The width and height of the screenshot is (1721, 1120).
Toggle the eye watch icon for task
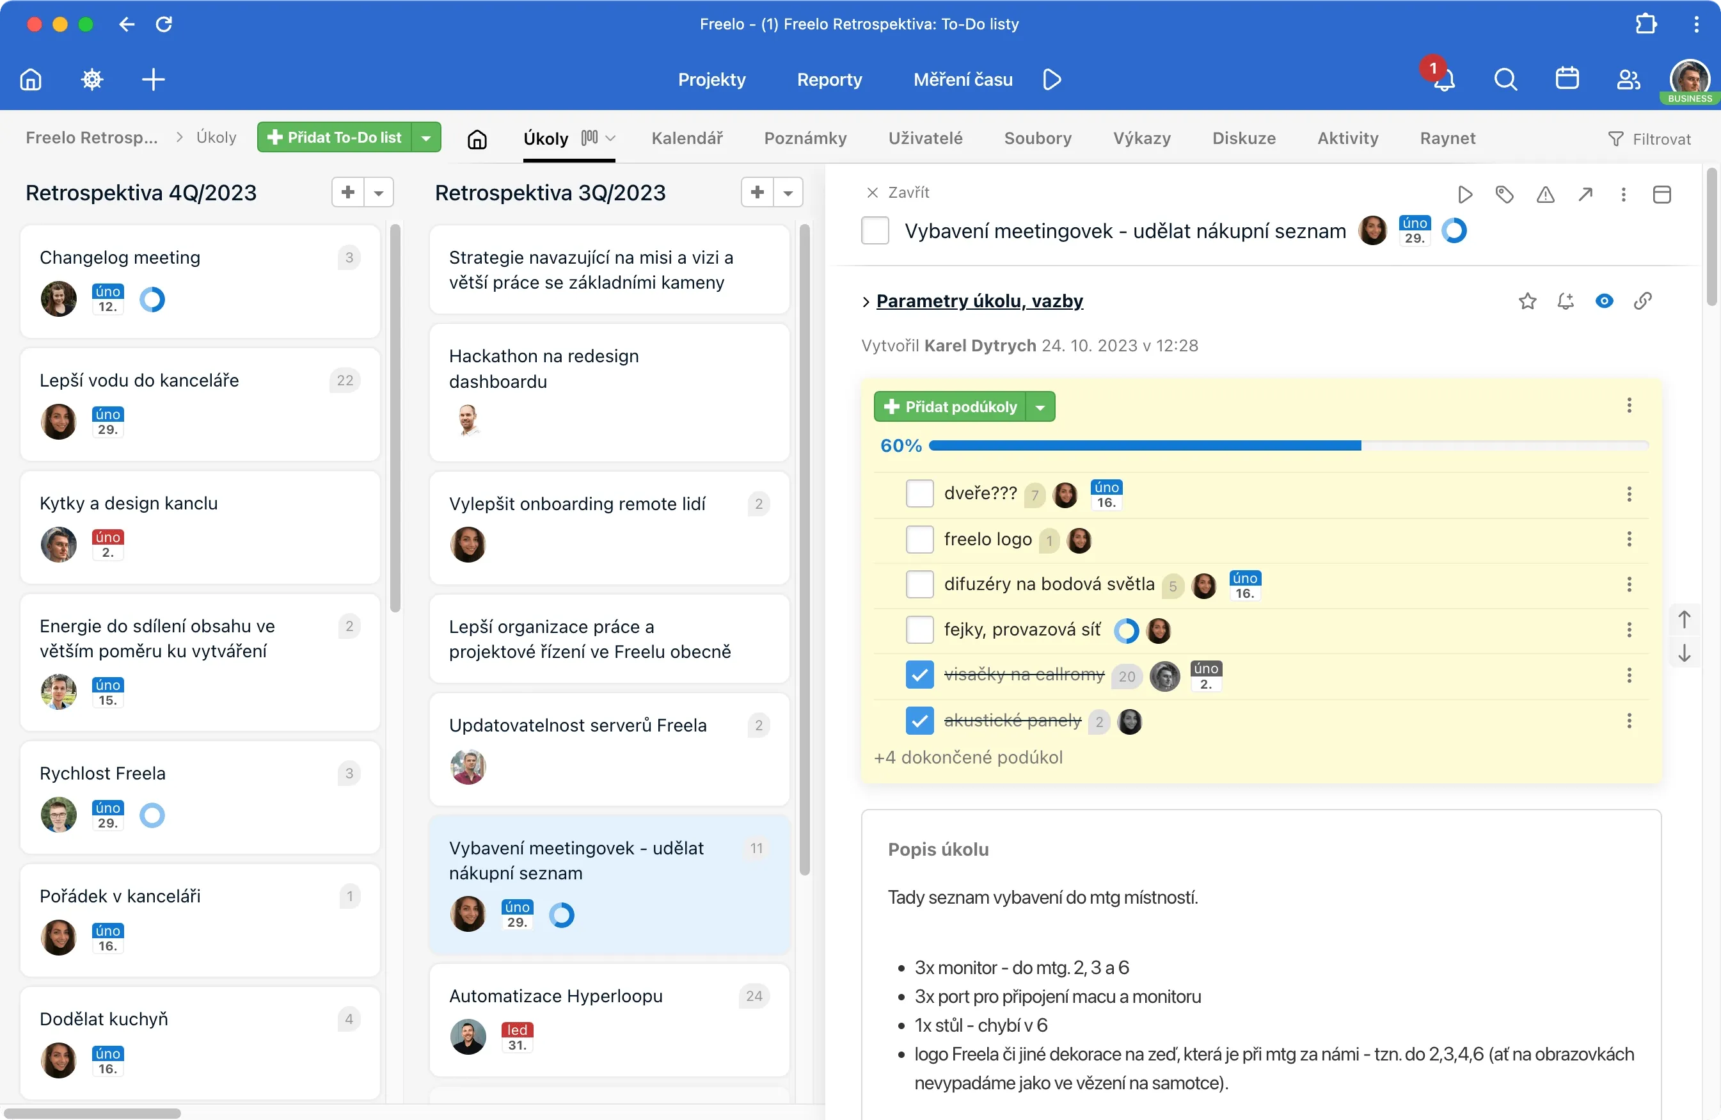(x=1603, y=301)
